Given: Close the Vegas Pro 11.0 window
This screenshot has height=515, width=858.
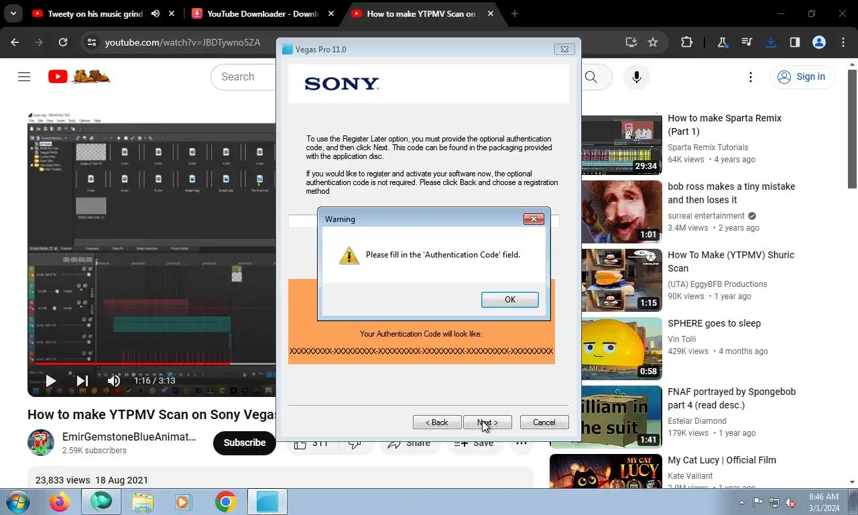Looking at the screenshot, I should 564,49.
